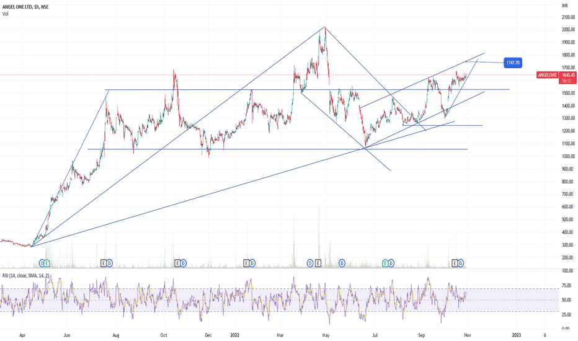Screen dimensions: 578x341
Task: Click the red ANGELONE symbol tag
Action: point(547,75)
